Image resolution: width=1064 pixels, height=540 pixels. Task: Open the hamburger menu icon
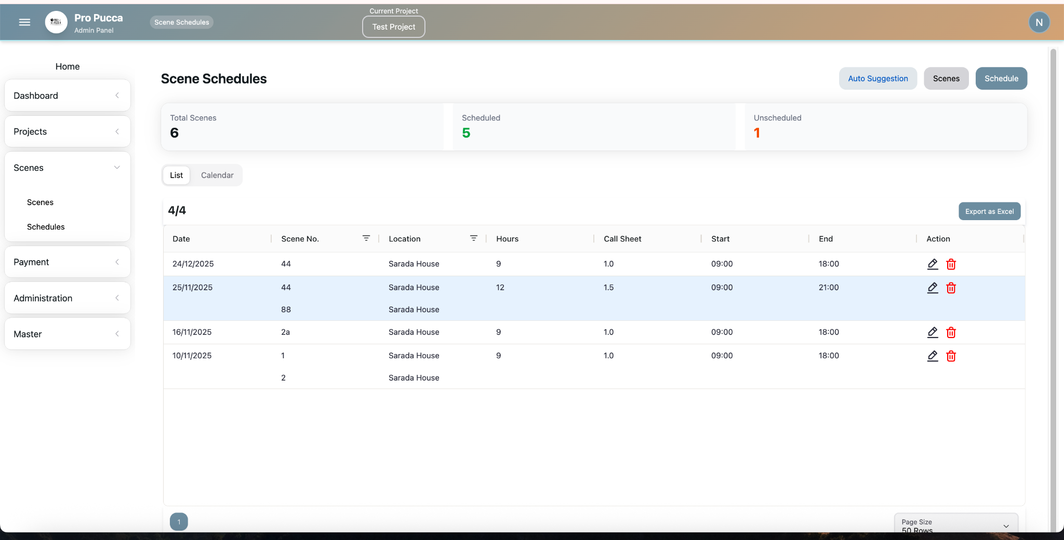coord(24,22)
